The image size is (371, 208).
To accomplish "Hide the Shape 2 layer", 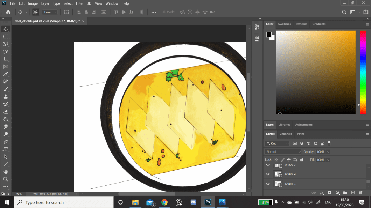I will 268,174.
